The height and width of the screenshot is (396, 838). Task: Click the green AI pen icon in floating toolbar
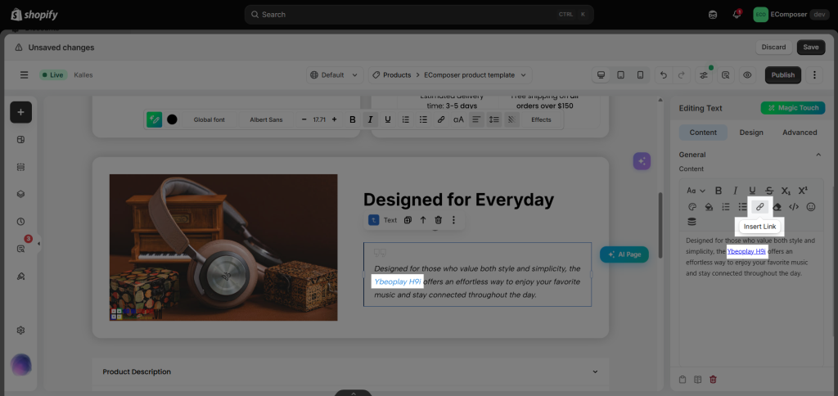tap(155, 119)
